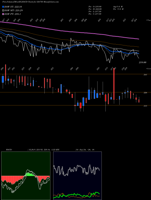Click the 259.00 price label
The width and height of the screenshot is (151, 200).
tap(143, 62)
